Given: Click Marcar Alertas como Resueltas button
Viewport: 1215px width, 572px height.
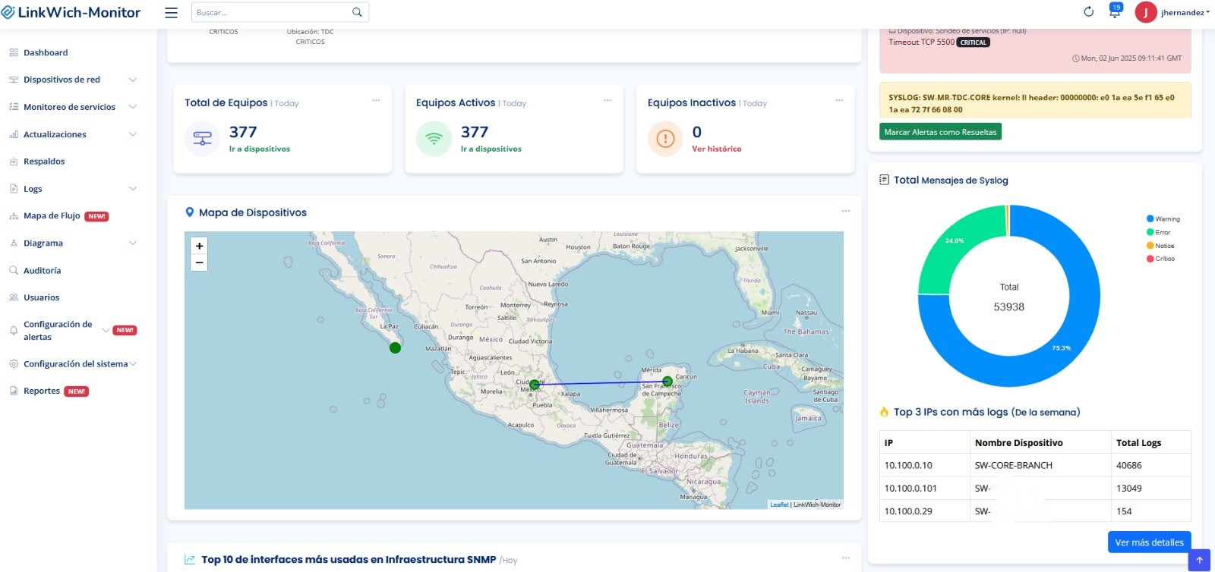Looking at the screenshot, I should coord(940,132).
